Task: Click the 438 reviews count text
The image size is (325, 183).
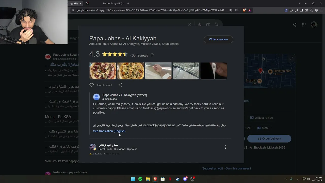Action: 139,55
